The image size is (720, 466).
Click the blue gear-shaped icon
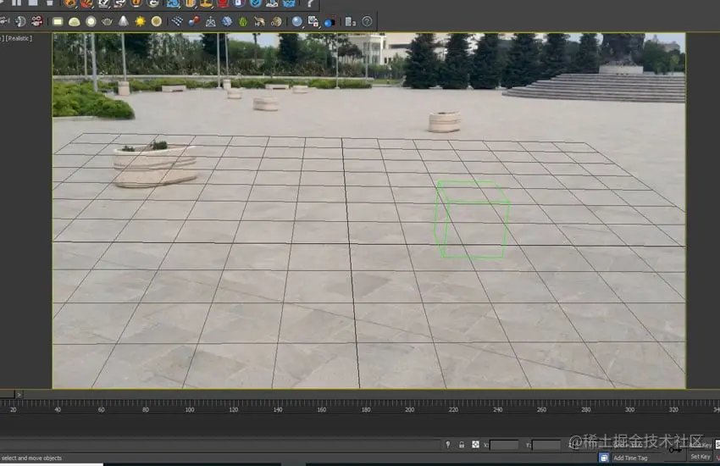pos(227,21)
